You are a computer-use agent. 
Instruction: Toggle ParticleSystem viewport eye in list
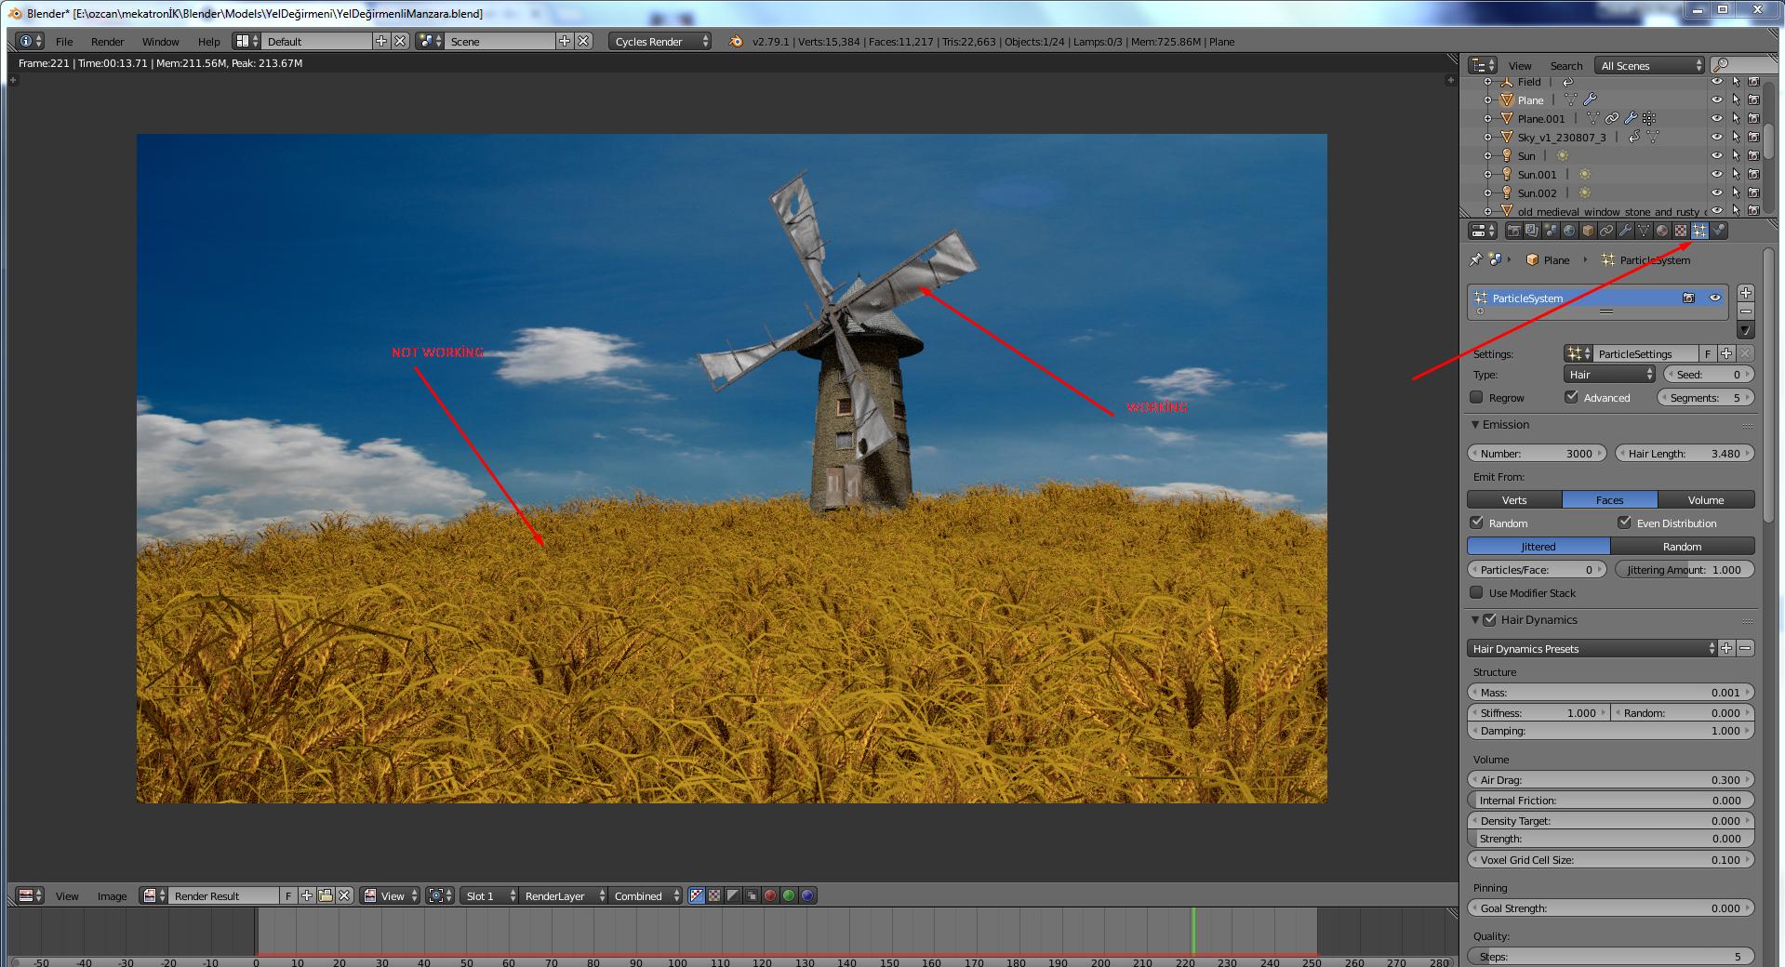[1714, 298]
